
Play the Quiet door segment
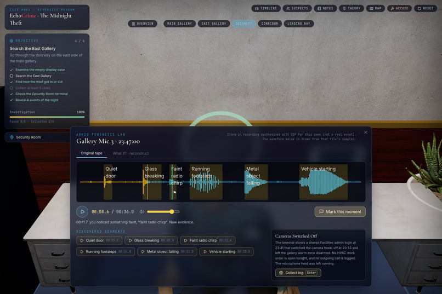pyautogui.click(x=99, y=240)
